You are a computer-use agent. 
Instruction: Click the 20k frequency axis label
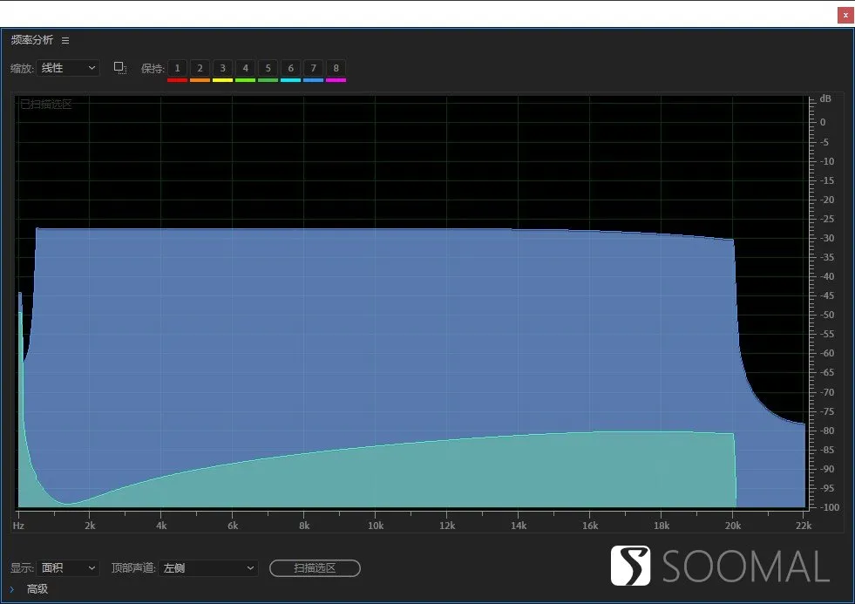pyautogui.click(x=733, y=526)
